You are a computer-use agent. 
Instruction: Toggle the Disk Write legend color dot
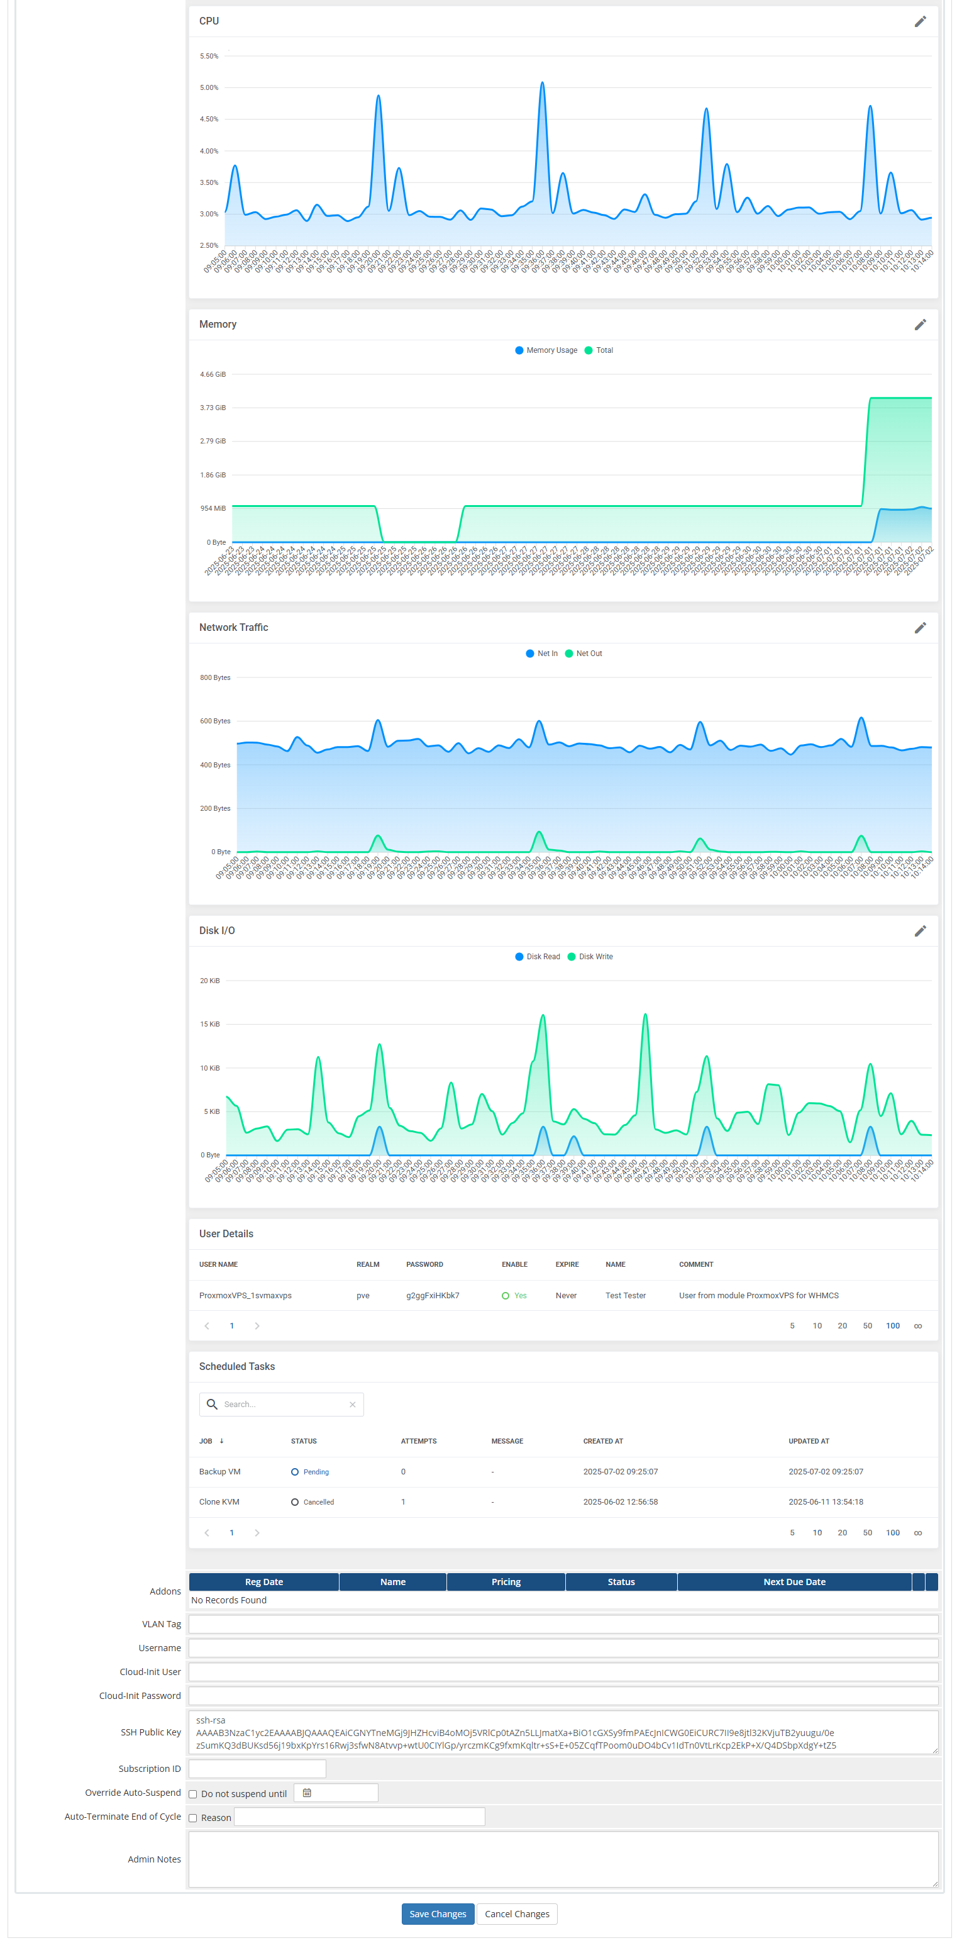tap(571, 957)
